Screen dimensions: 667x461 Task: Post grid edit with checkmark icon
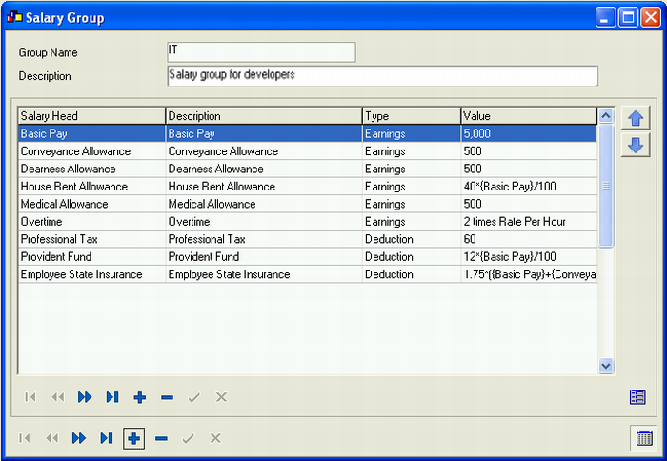tap(194, 397)
